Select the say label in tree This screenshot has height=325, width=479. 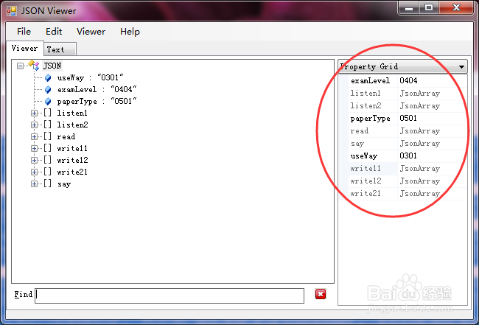(x=64, y=184)
